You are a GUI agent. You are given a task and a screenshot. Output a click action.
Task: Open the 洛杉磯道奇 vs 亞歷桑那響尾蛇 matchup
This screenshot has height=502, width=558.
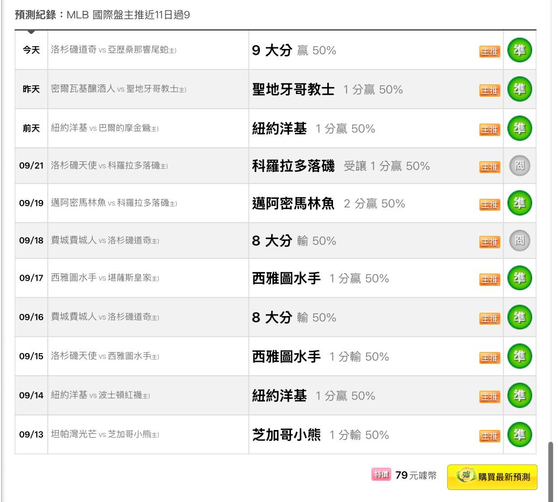tap(114, 50)
